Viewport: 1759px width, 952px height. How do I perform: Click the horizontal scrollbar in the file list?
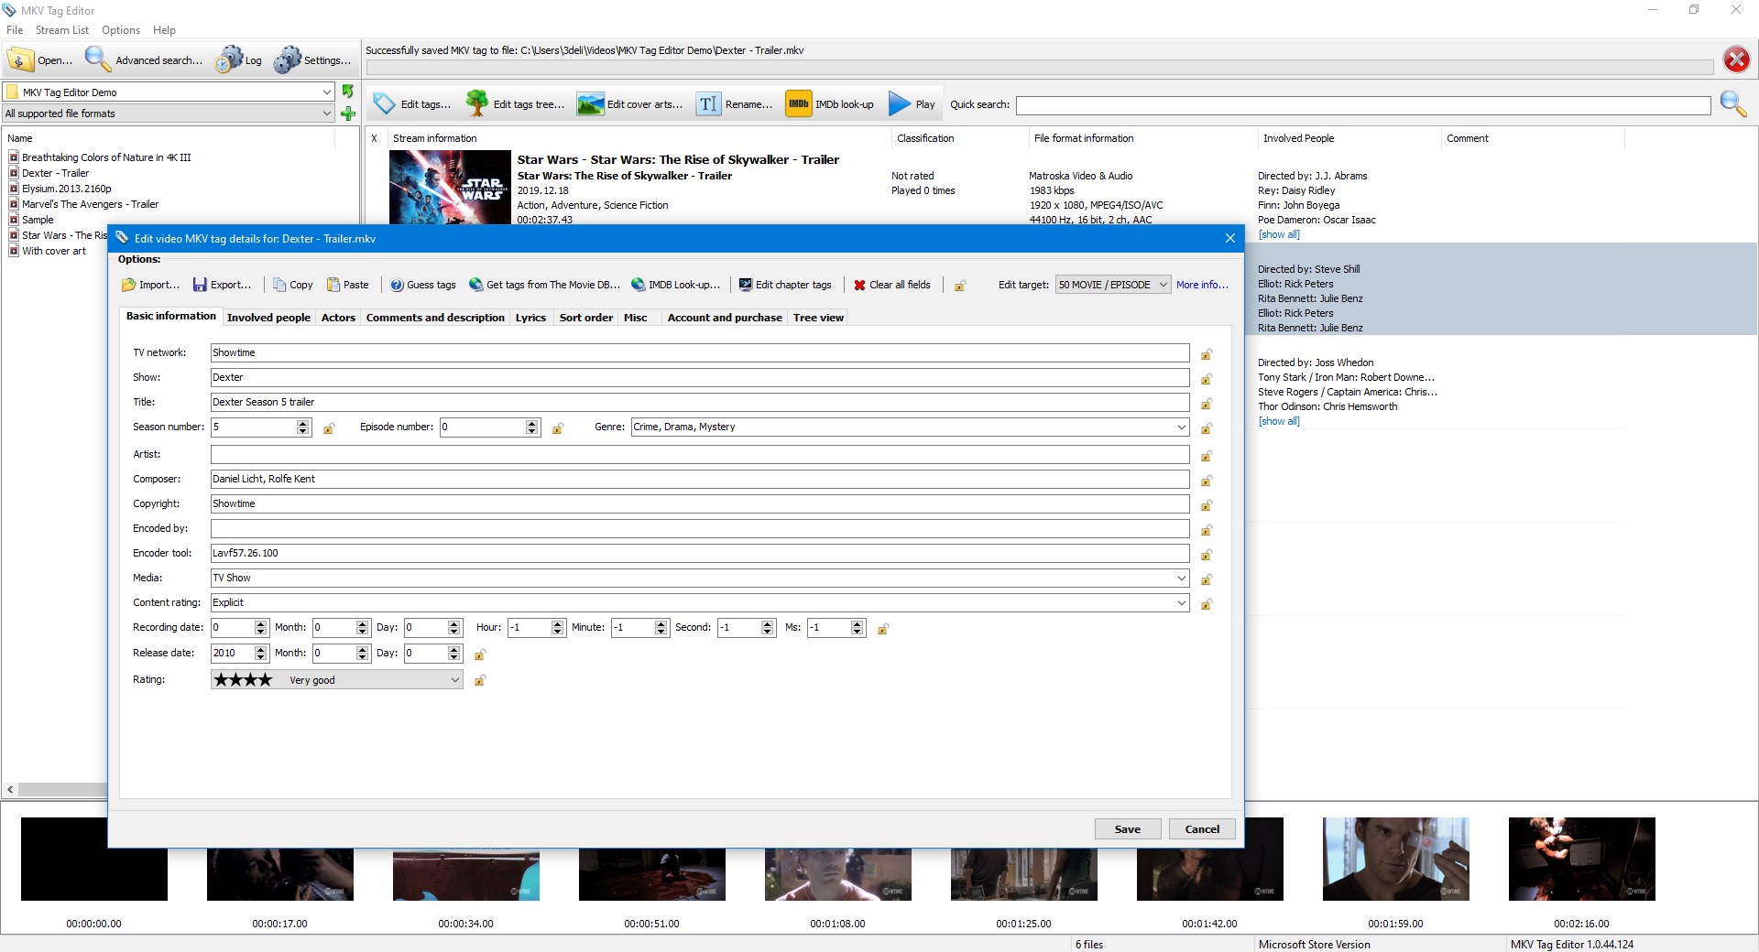click(x=62, y=789)
